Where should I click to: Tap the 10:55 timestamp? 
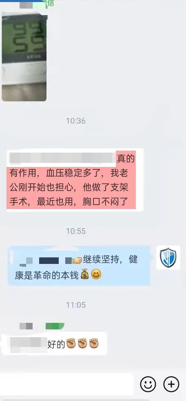76,231
